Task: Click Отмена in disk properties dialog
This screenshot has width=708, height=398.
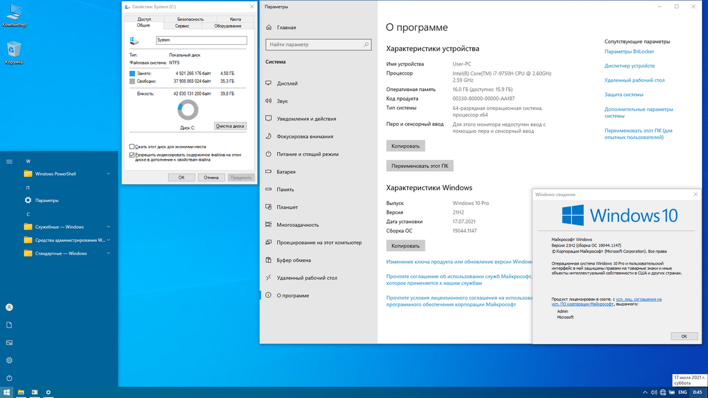Action: [211, 177]
